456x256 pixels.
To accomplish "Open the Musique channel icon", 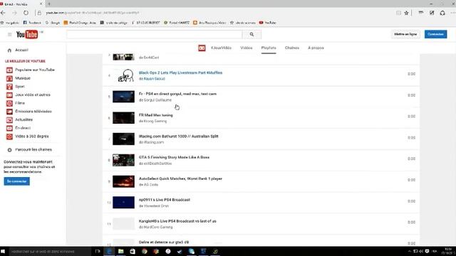I will (9, 78).
